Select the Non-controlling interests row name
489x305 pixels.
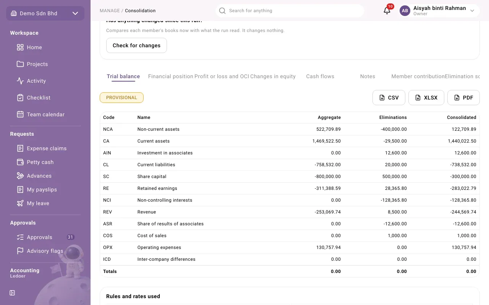point(165,200)
